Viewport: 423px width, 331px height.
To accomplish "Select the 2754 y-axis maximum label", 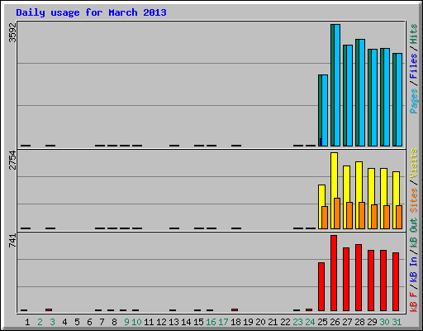I will (x=12, y=160).
